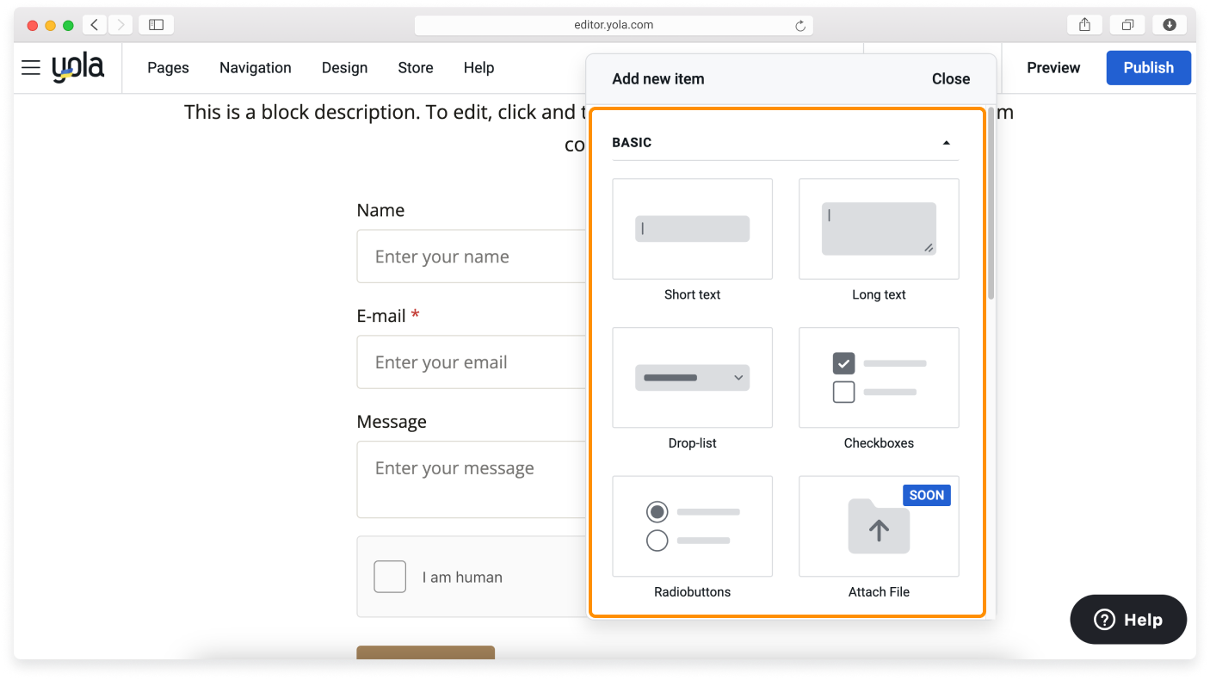Close the Add new item panel

tap(950, 79)
